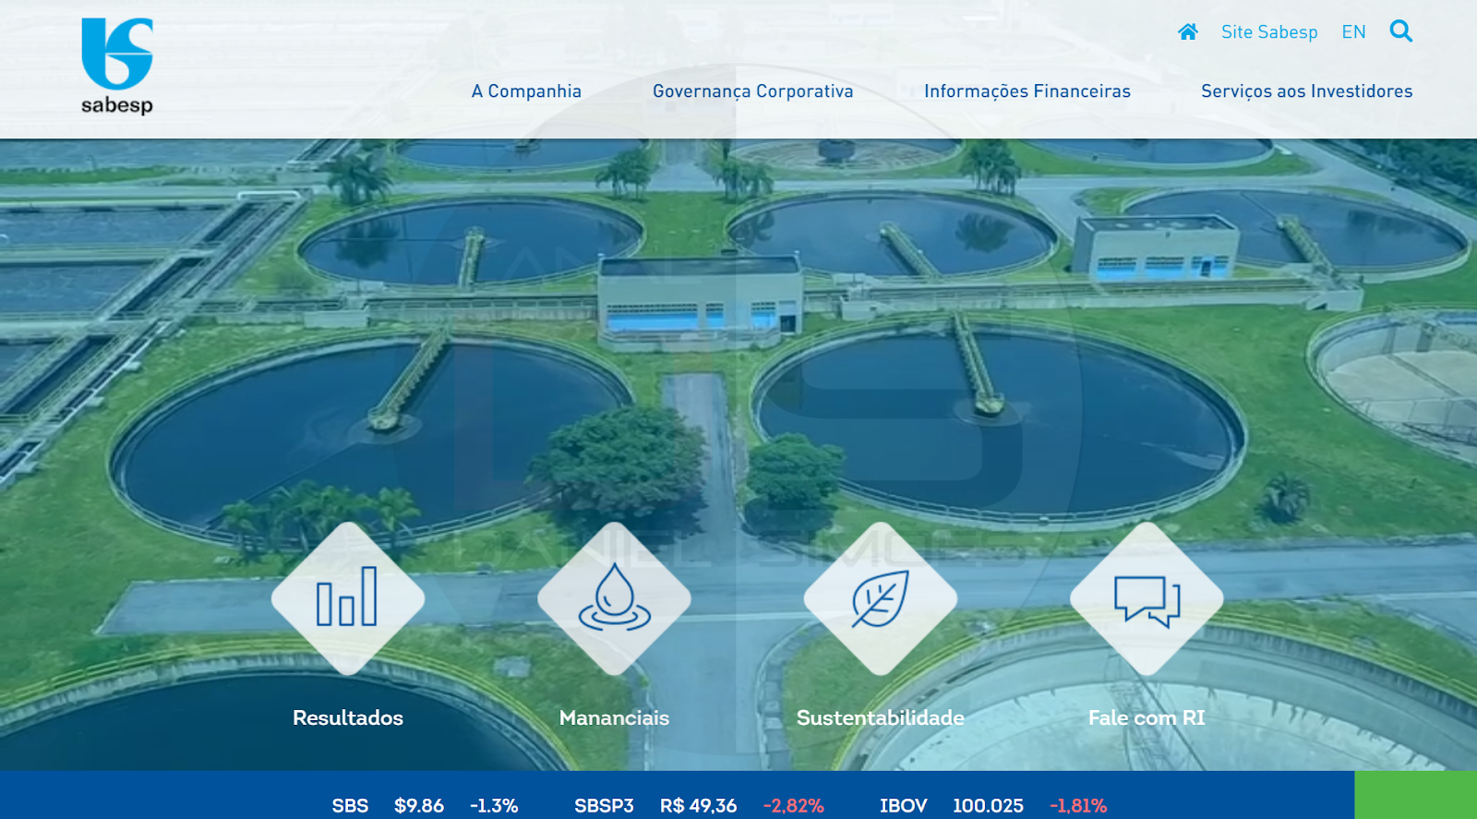The width and height of the screenshot is (1477, 819).
Task: Open the Serviços aos Investidores menu
Action: 1307,91
